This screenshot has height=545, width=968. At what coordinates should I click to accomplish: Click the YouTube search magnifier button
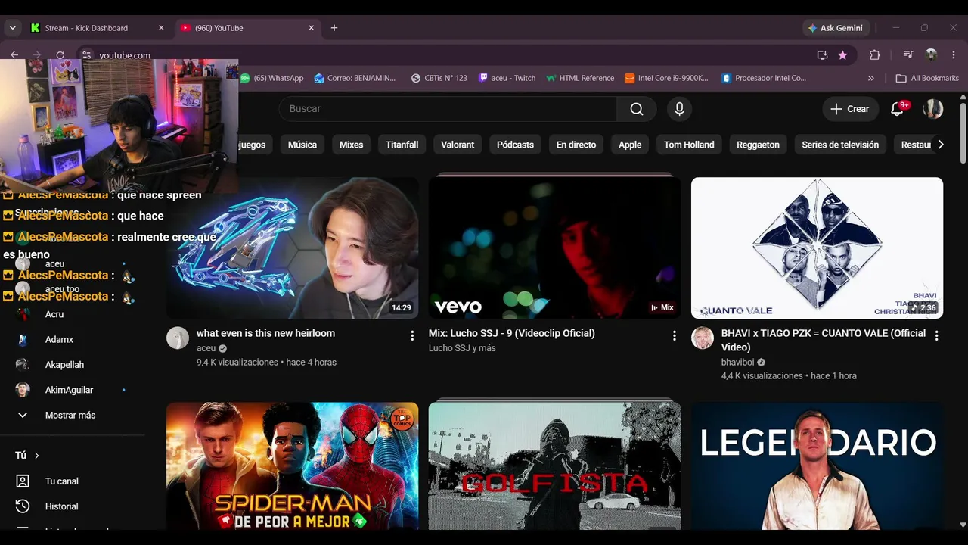[637, 109]
